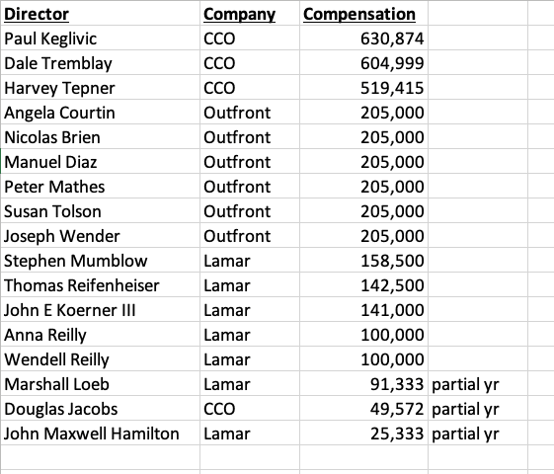The width and height of the screenshot is (554, 474).
Task: Select the Wendell Reilly cell
Action: coord(101,359)
